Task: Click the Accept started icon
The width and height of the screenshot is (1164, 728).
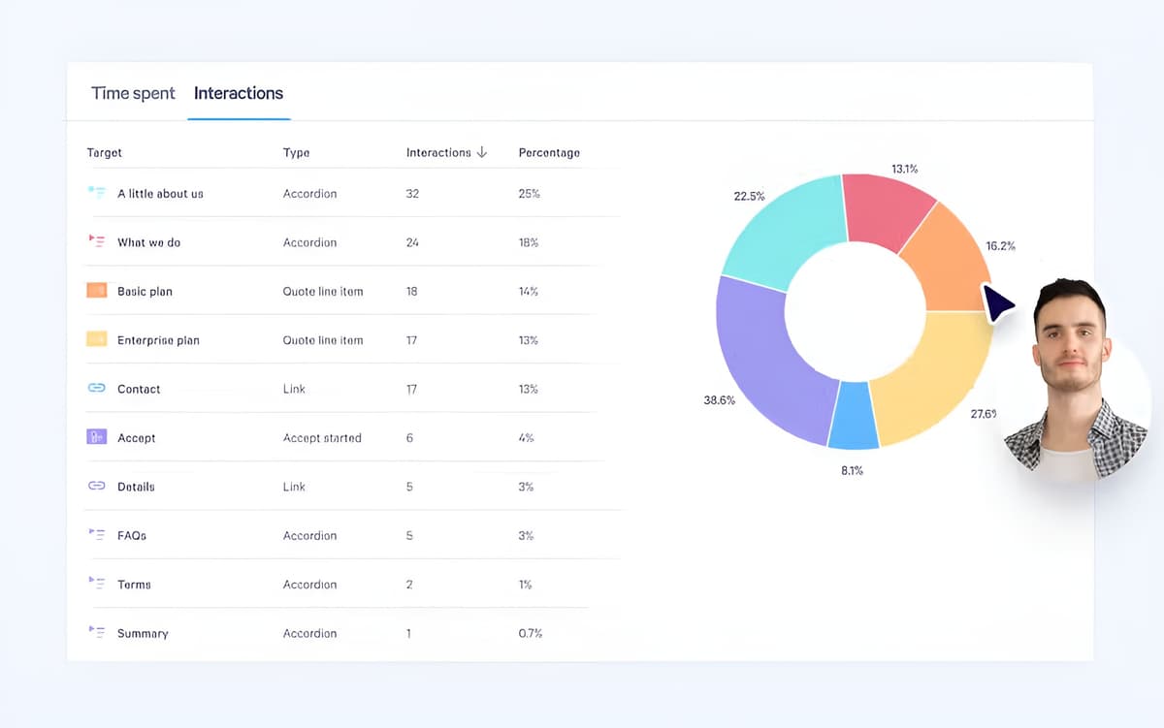Action: pyautogui.click(x=98, y=437)
